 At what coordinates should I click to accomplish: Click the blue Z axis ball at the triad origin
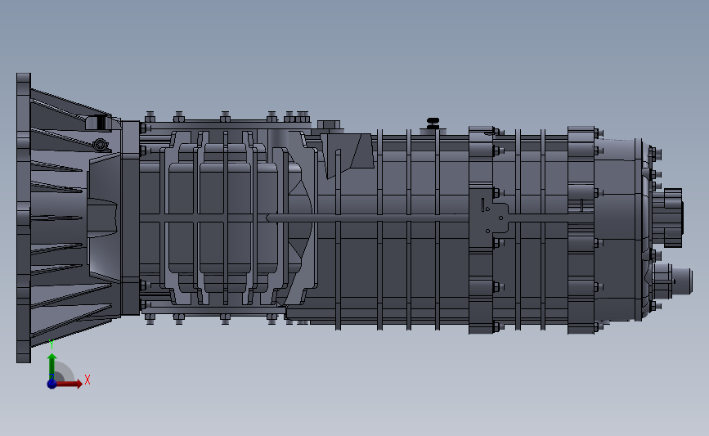pos(52,384)
